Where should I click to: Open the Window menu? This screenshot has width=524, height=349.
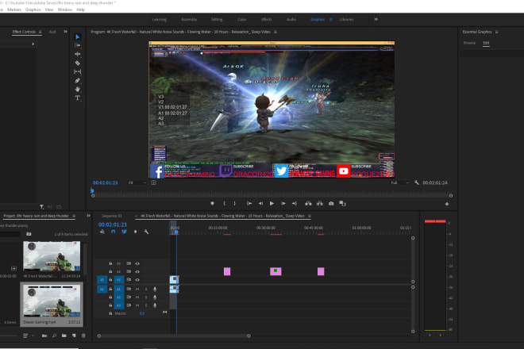65,10
